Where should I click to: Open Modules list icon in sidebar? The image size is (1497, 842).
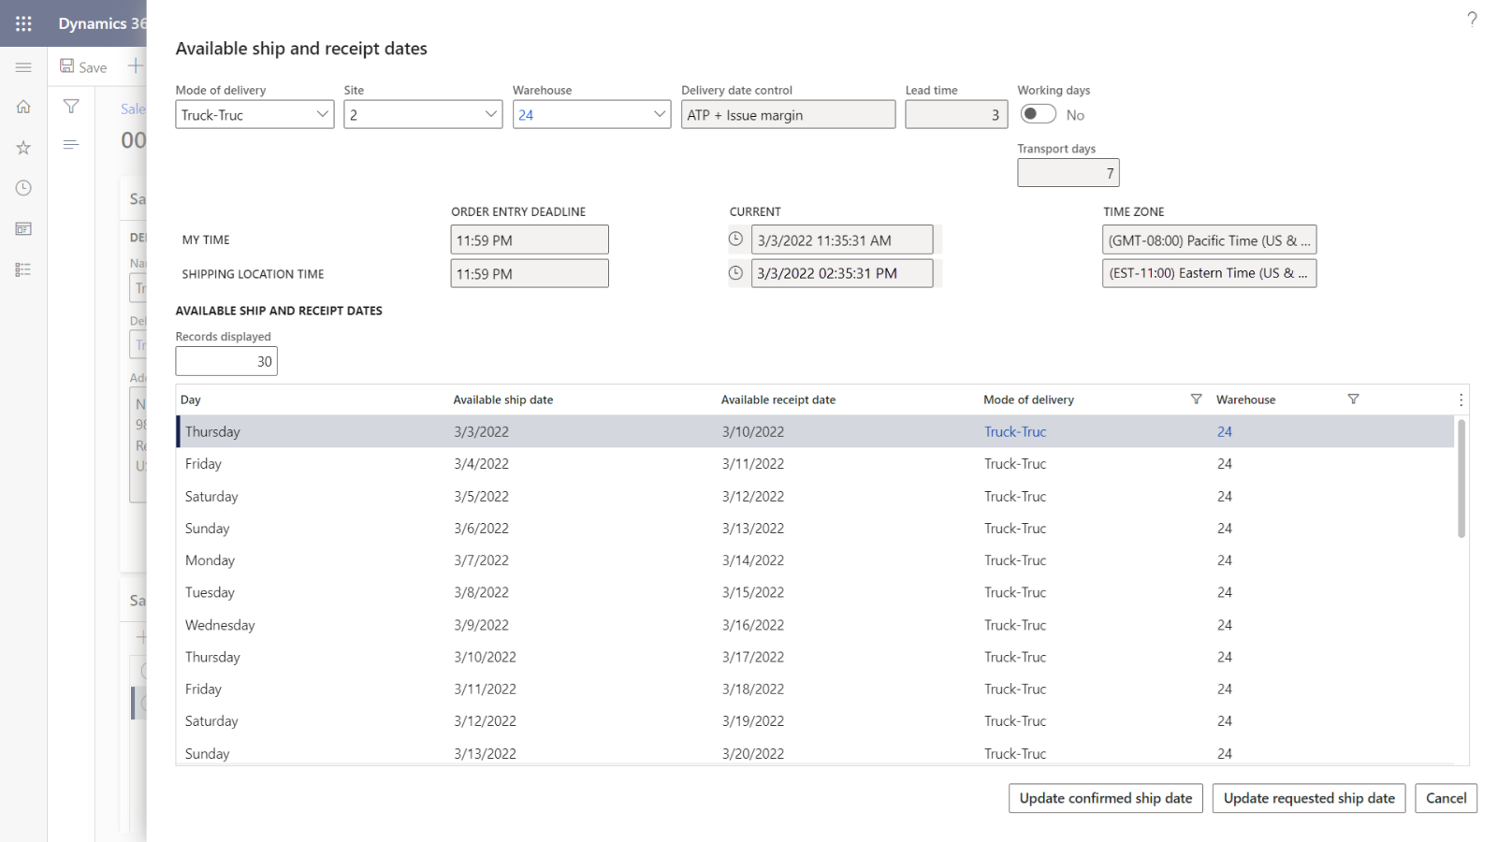[x=23, y=269]
